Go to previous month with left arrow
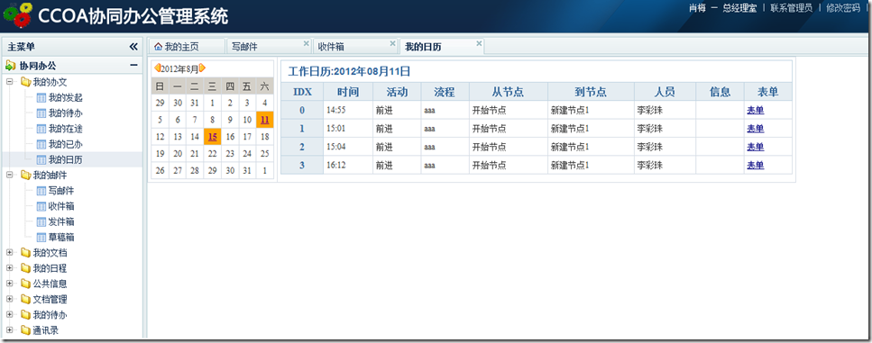Viewport: 872px width, 343px height. (x=158, y=68)
